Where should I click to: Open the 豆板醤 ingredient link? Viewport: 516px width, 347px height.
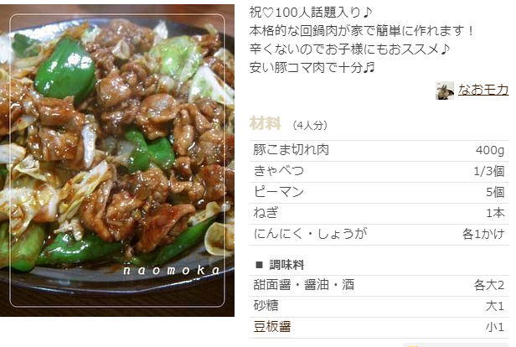click(x=272, y=327)
